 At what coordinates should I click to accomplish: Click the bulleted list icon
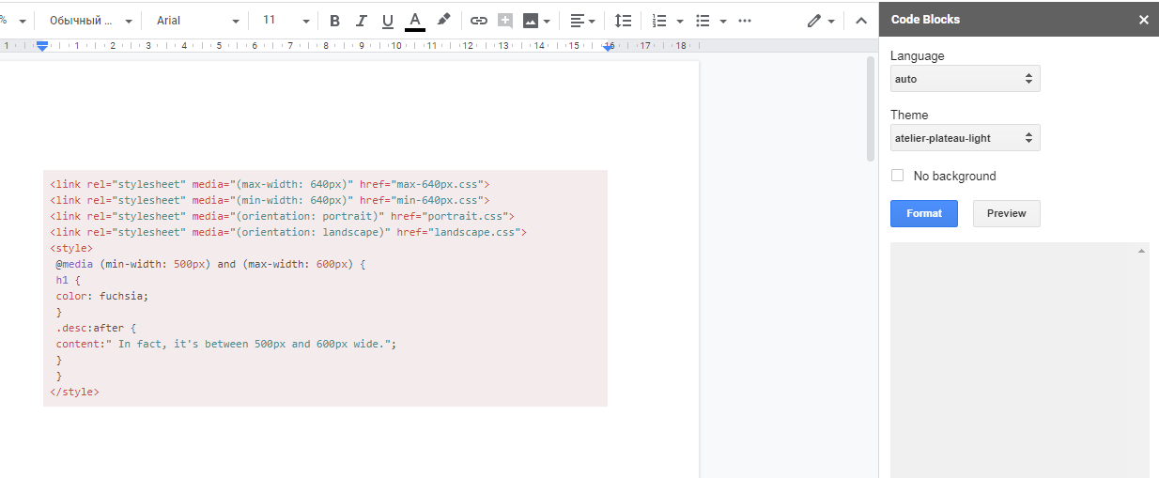coord(703,21)
